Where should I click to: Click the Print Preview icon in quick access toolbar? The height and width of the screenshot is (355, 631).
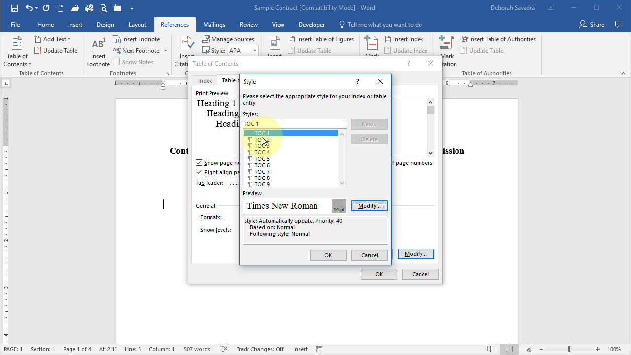pyautogui.click(x=104, y=8)
